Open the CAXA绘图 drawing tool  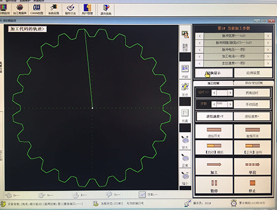pos(37,9)
